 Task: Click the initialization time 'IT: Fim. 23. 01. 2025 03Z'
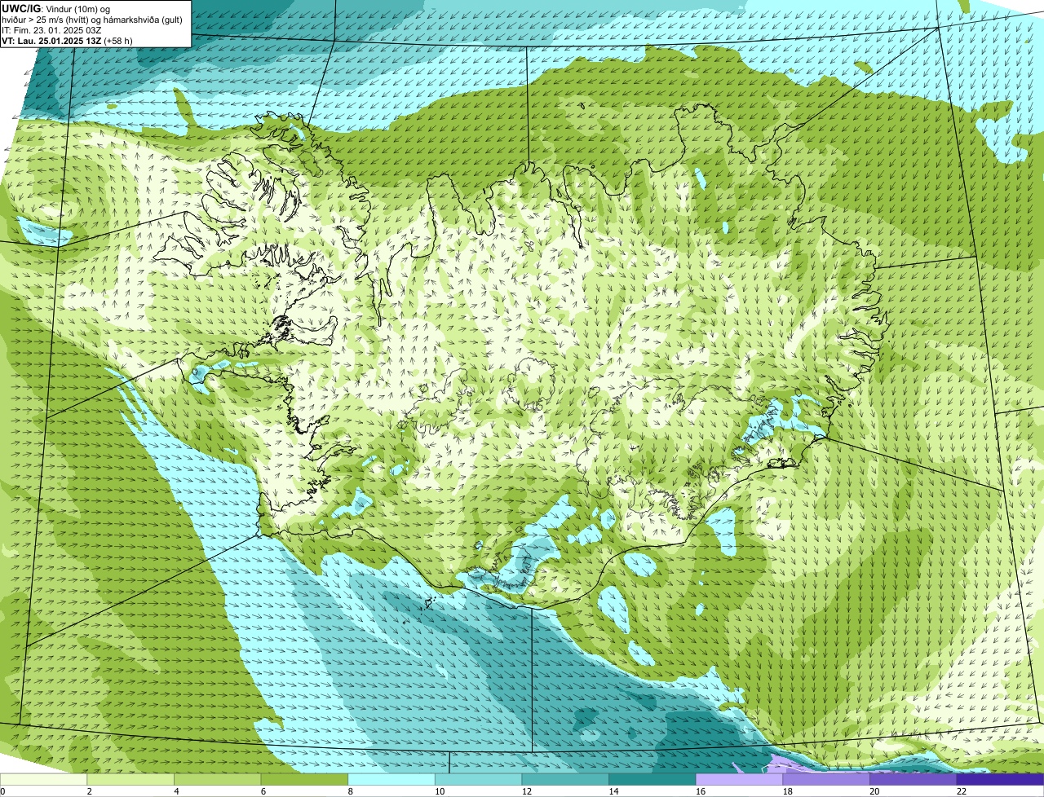click(51, 29)
